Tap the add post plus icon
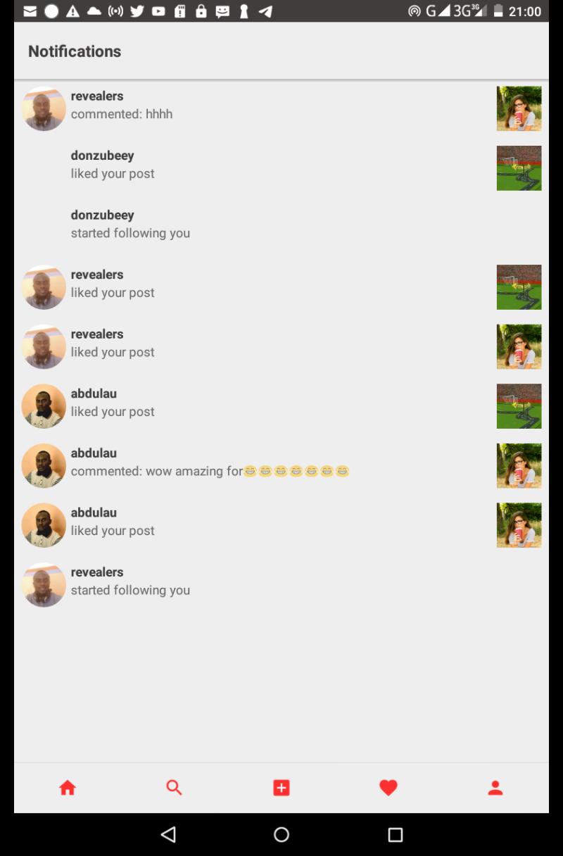 click(281, 788)
